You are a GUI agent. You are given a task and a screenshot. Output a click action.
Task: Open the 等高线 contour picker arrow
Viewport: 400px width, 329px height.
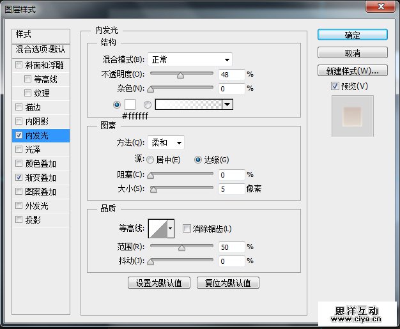pyautogui.click(x=171, y=229)
